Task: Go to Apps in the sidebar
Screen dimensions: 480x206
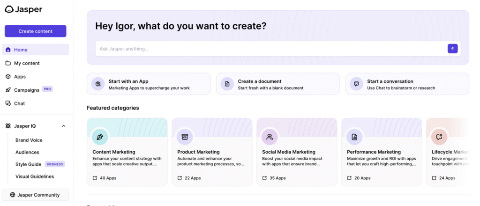Action: click(36, 76)
